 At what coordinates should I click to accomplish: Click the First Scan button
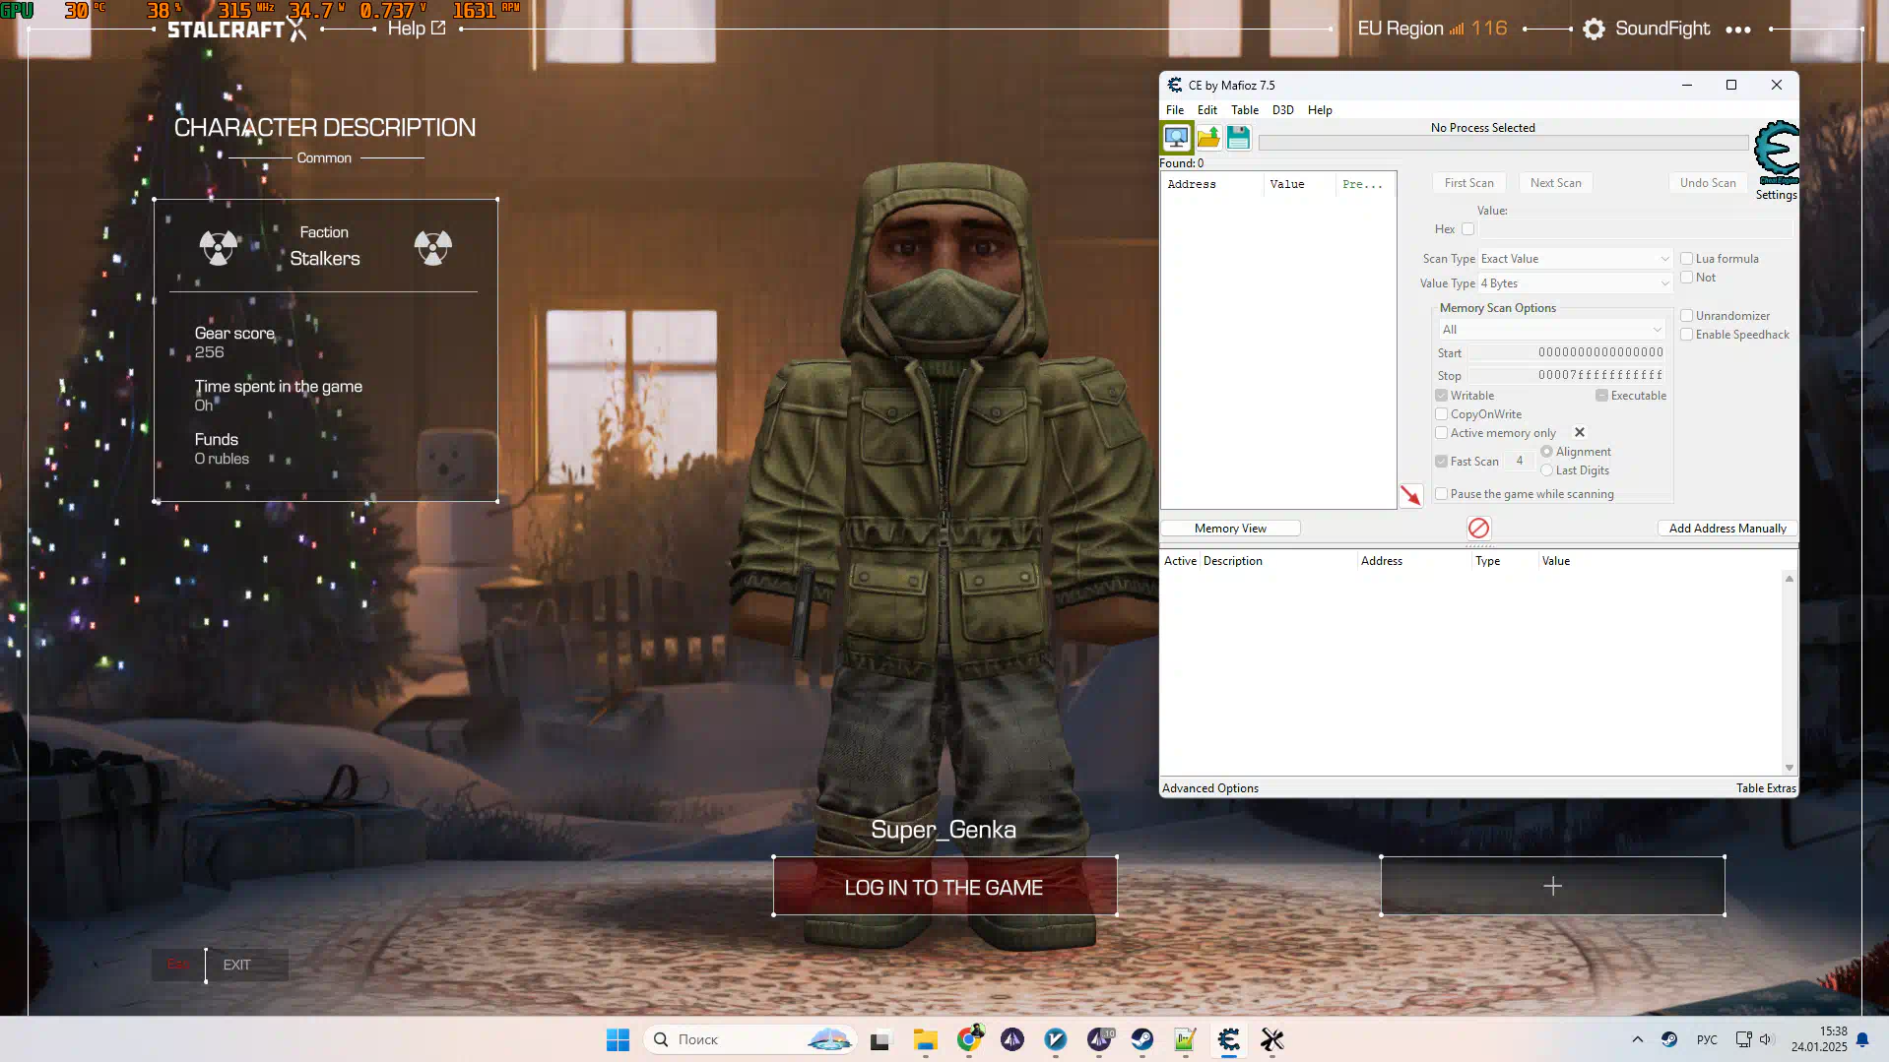pos(1469,183)
